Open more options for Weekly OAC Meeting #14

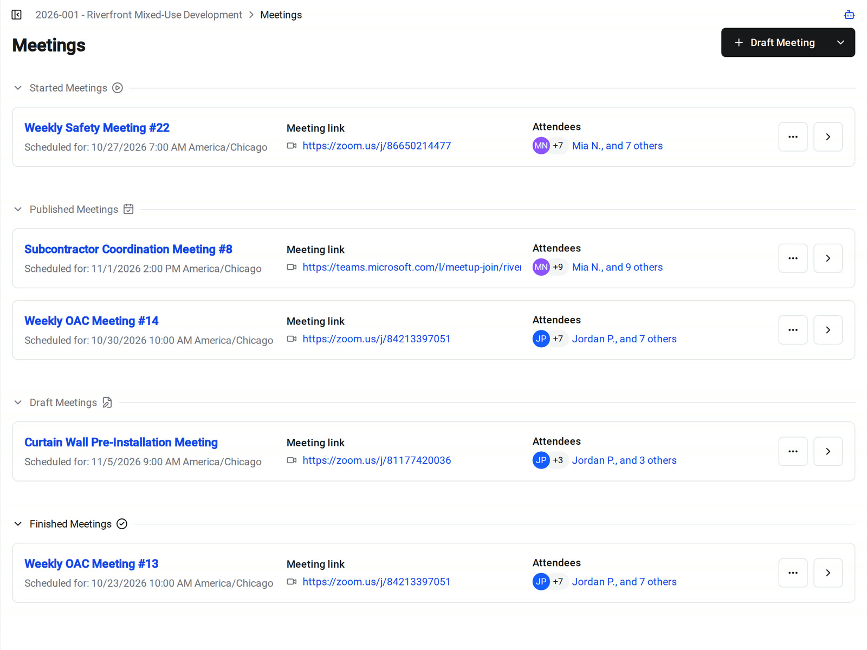point(793,330)
